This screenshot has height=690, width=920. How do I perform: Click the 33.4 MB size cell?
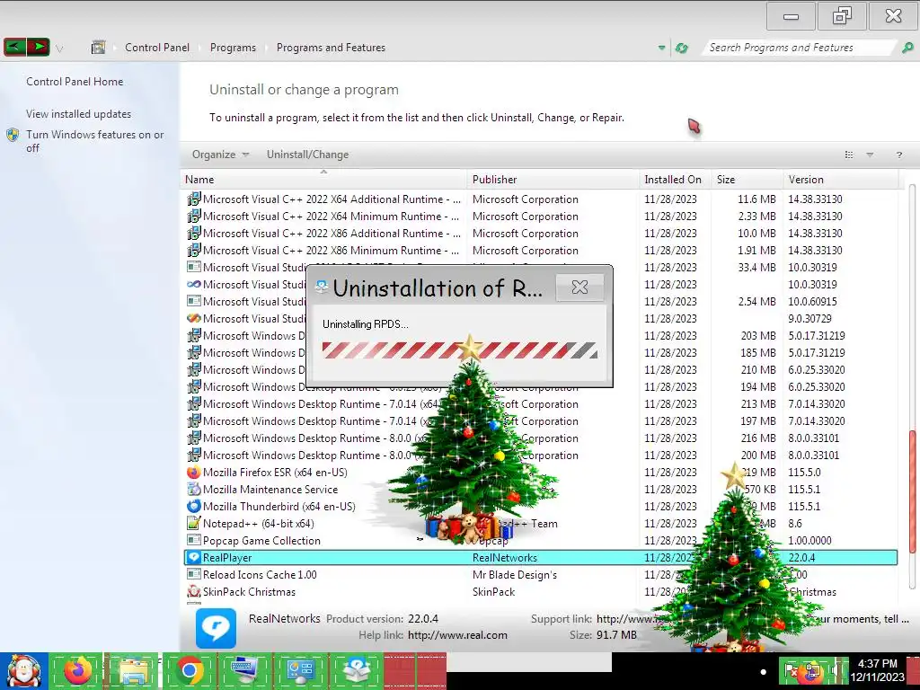(x=756, y=267)
